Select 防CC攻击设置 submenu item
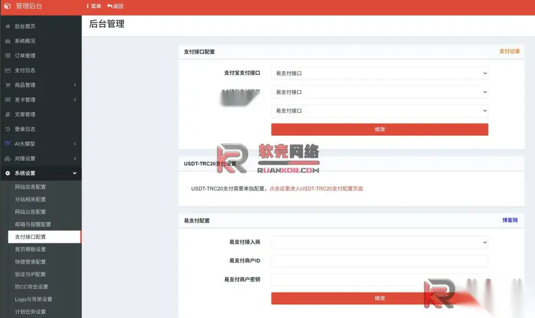535x318 pixels. click(x=32, y=286)
